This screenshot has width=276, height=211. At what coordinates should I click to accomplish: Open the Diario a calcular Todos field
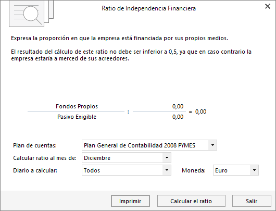pyautogui.click(x=127, y=170)
